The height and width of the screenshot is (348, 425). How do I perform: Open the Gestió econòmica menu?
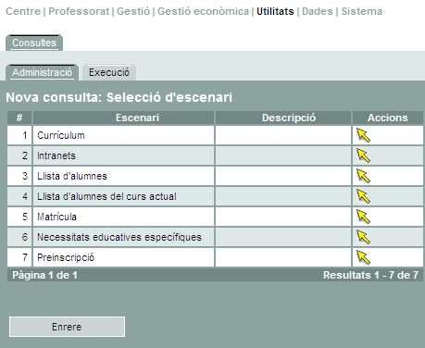[203, 11]
